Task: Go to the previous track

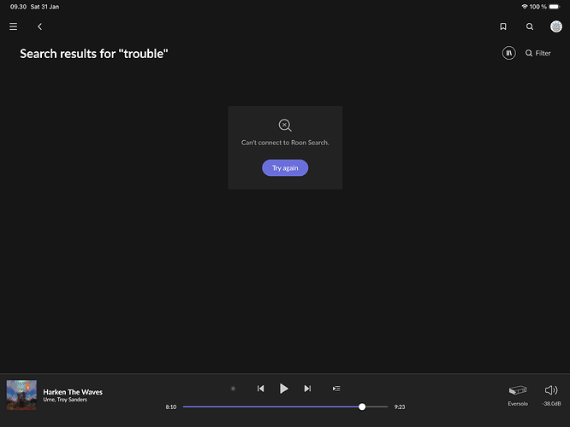Action: [260, 389]
